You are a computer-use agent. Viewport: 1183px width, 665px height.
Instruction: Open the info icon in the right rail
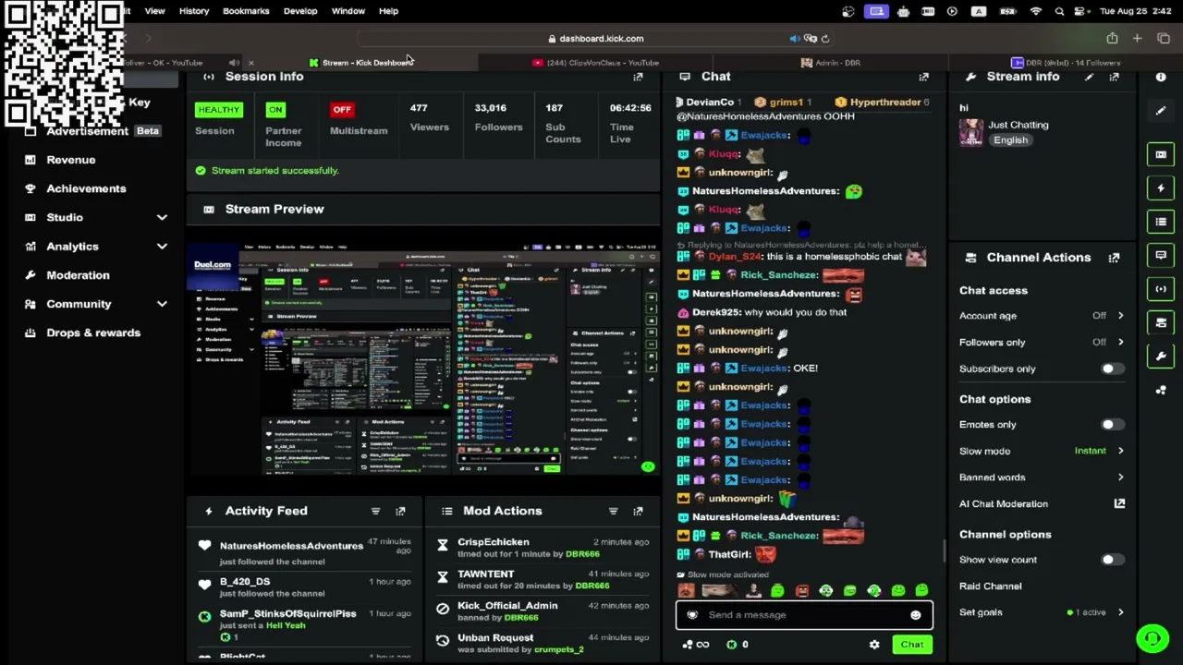coord(1161,77)
